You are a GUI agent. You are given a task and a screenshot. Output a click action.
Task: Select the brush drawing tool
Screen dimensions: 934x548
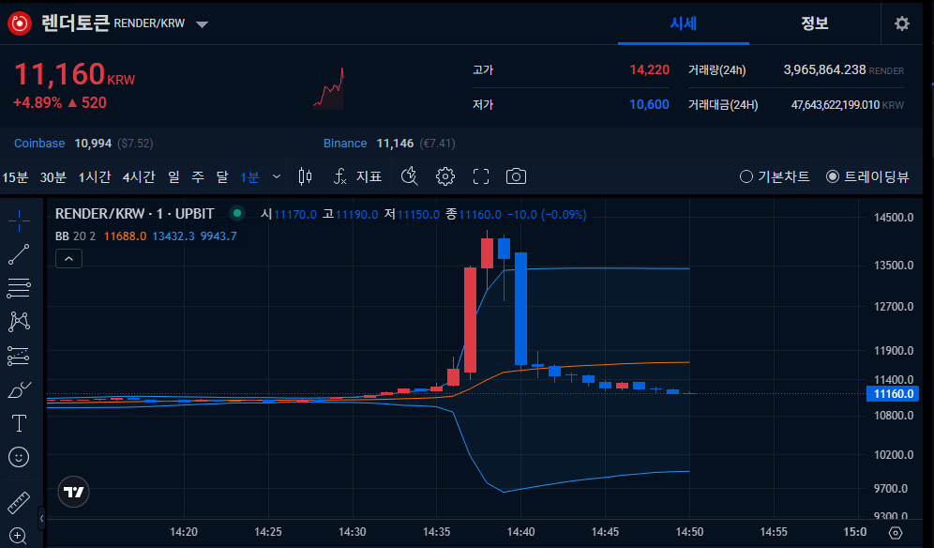pyautogui.click(x=19, y=390)
